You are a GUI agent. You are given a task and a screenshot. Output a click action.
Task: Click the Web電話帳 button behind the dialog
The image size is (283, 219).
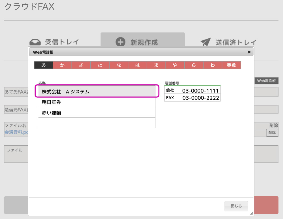tap(266, 81)
